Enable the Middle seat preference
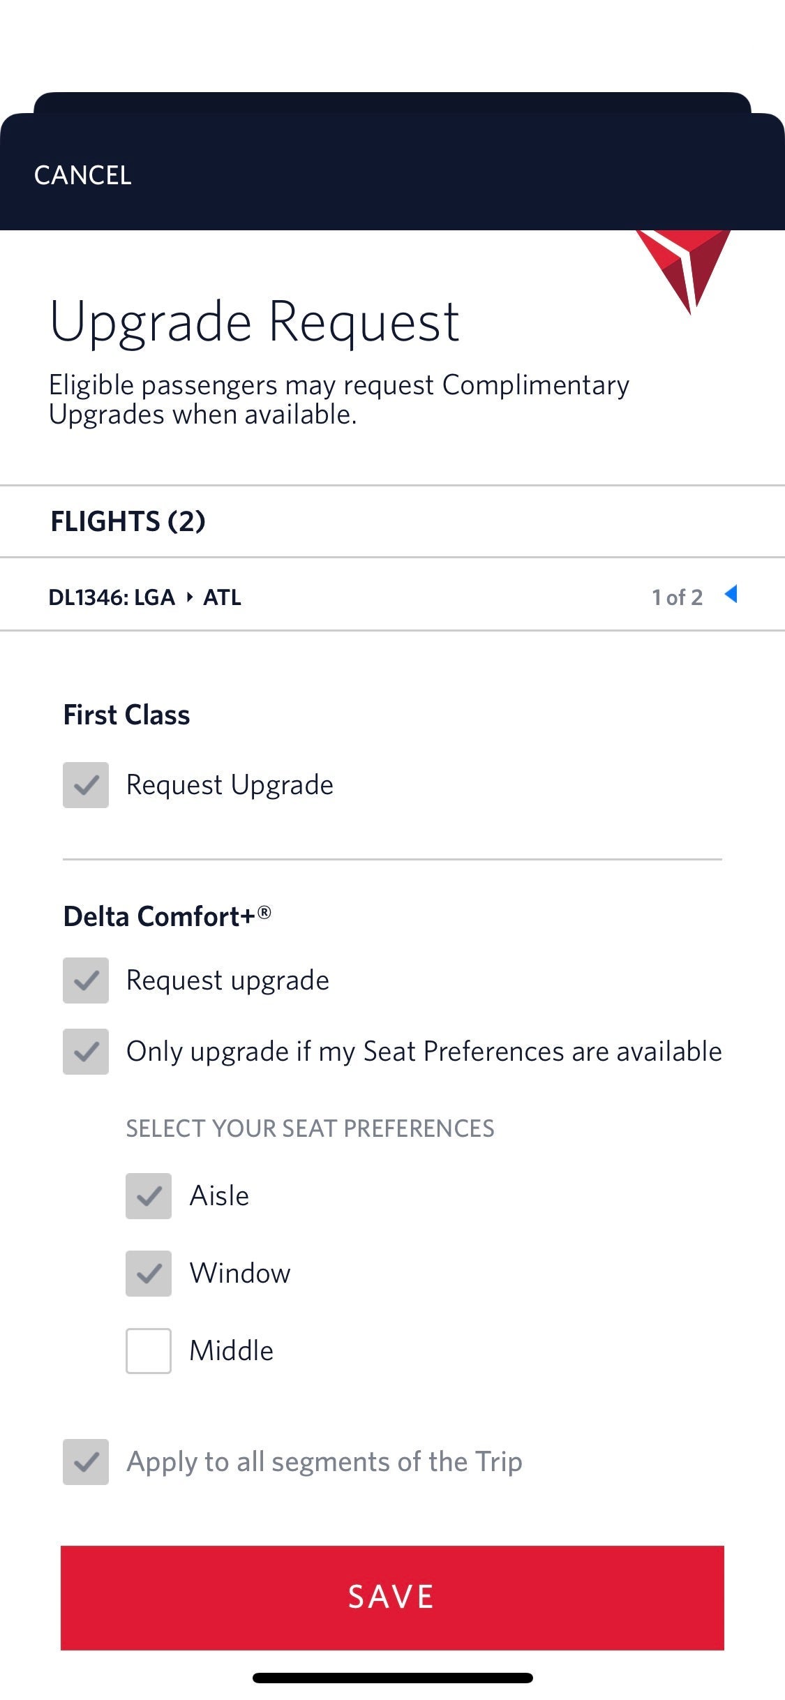 [x=149, y=1351]
